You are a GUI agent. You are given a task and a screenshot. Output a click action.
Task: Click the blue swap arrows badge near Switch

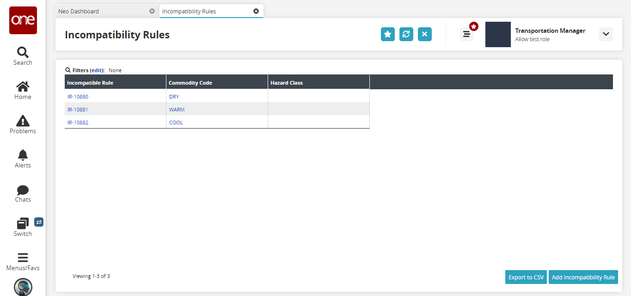(39, 222)
